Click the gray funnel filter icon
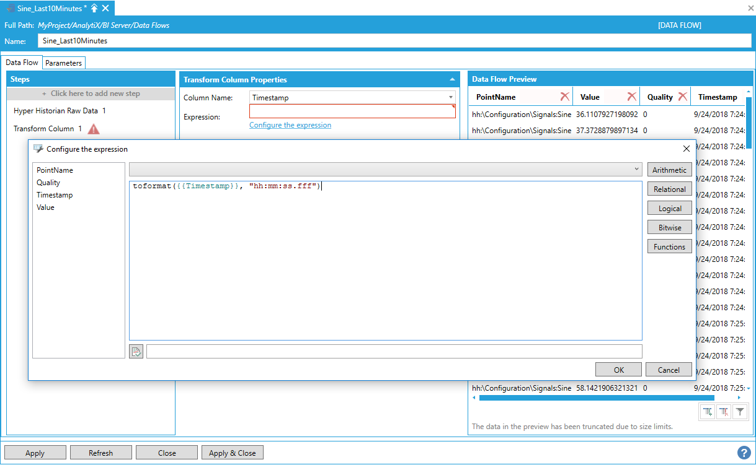Image resolution: width=756 pixels, height=465 pixels. (740, 411)
